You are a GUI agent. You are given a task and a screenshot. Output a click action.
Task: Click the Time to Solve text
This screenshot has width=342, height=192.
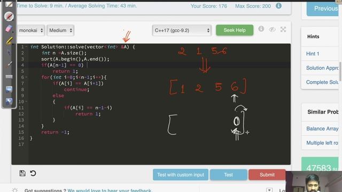(x=77, y=6)
